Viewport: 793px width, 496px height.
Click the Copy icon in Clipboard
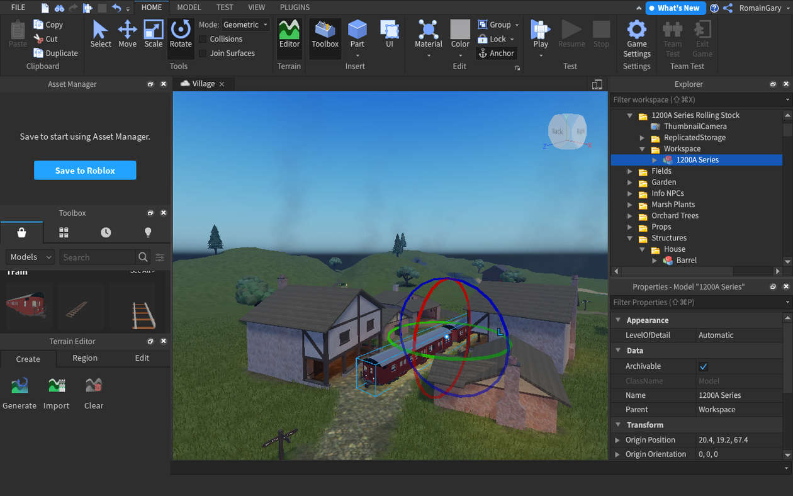[x=38, y=25]
